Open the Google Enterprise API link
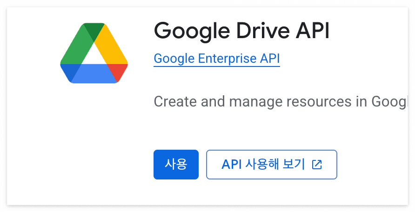Viewport: 415px width, 212px height. [x=217, y=59]
